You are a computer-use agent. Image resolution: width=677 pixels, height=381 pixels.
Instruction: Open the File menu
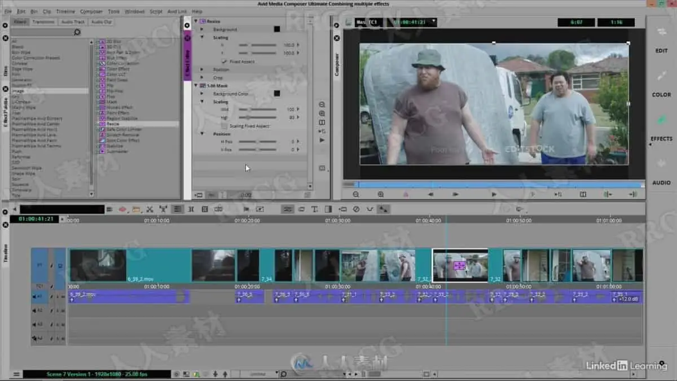(8, 11)
